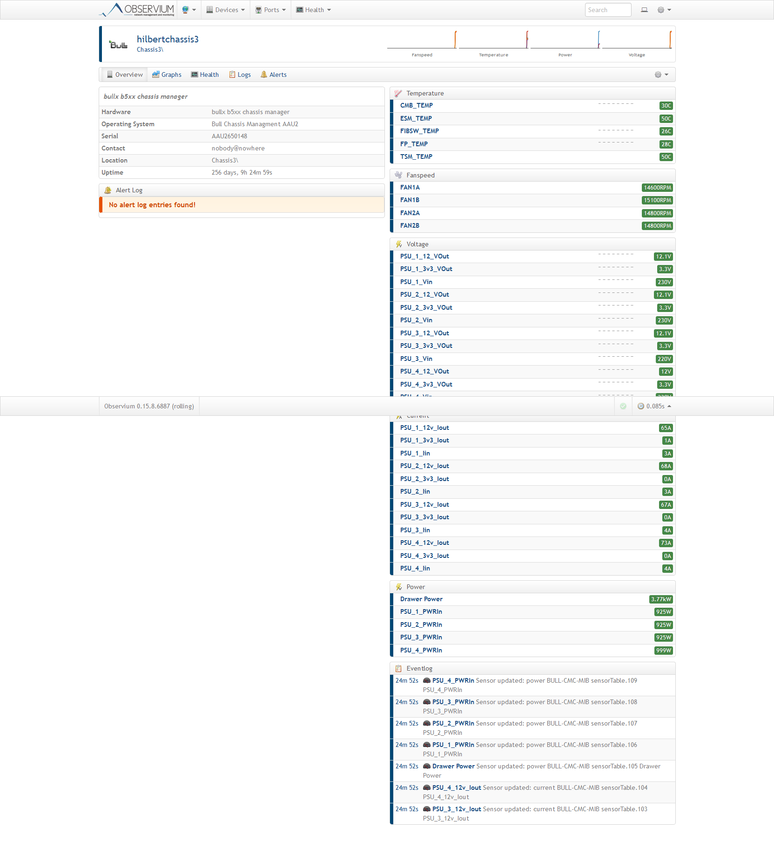
Task: Click the Bull vendor logo
Action: (x=118, y=44)
